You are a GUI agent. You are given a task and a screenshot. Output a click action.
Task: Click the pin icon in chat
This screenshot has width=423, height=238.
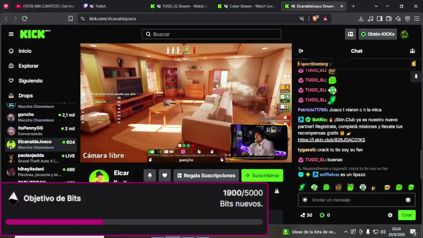click(416, 77)
